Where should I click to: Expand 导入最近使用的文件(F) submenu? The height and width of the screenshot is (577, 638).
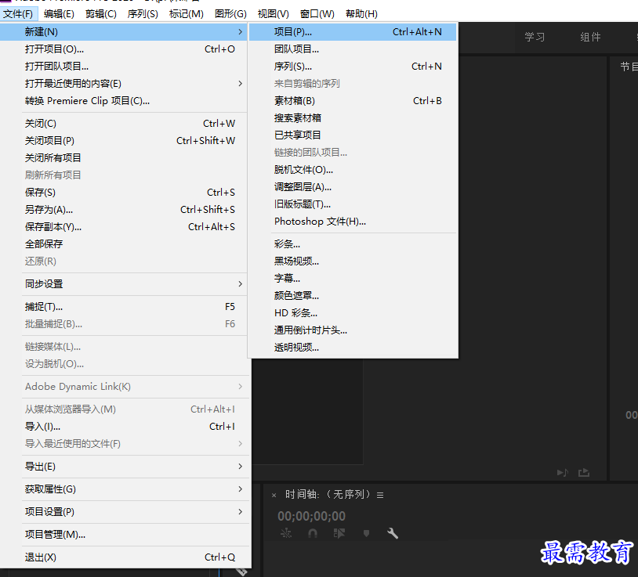(124, 444)
